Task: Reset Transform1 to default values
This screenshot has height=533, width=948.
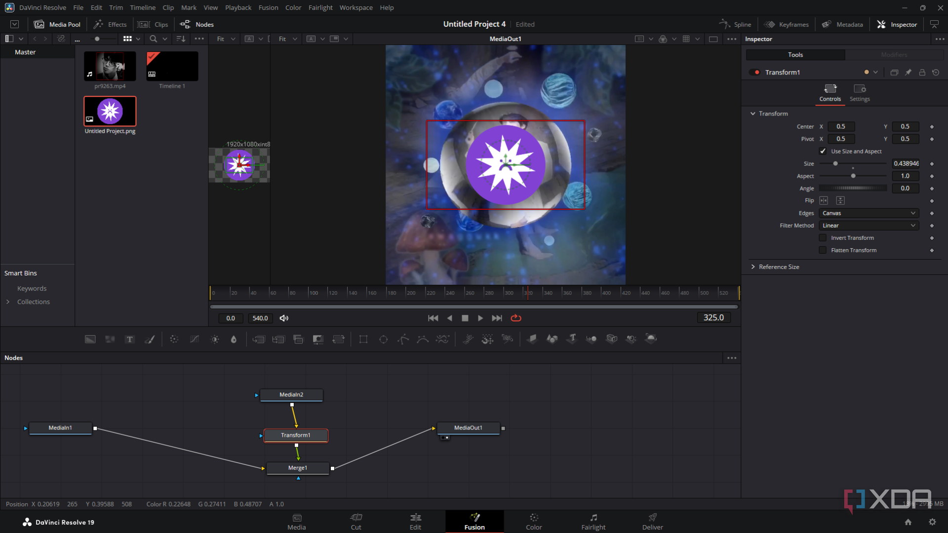Action: [x=936, y=73]
